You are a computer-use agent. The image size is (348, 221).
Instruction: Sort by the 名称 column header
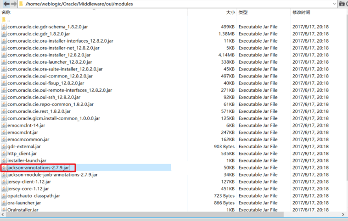[6, 12]
